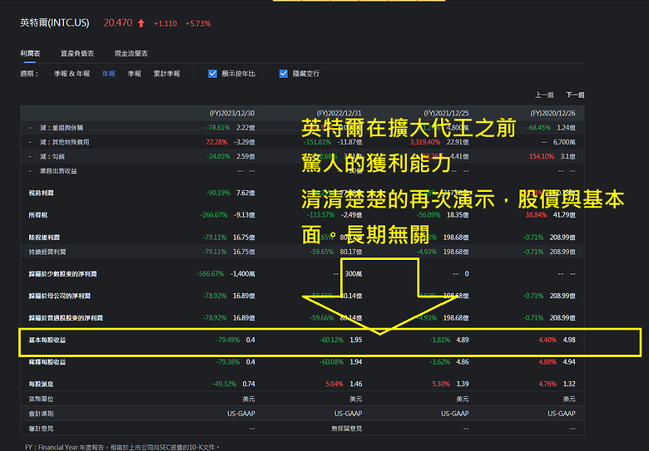The height and width of the screenshot is (451, 649).
Task: Click the 歸屬於母公司的淨利潤 row label
Action: coord(60,297)
